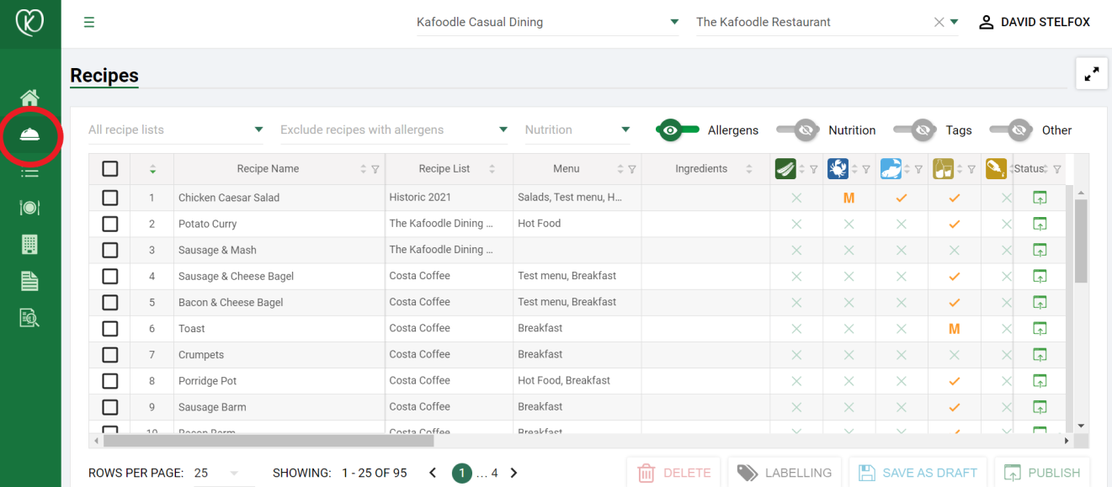Click the crustacean allergen column icon
This screenshot has height=487, width=1112.
[x=838, y=169]
